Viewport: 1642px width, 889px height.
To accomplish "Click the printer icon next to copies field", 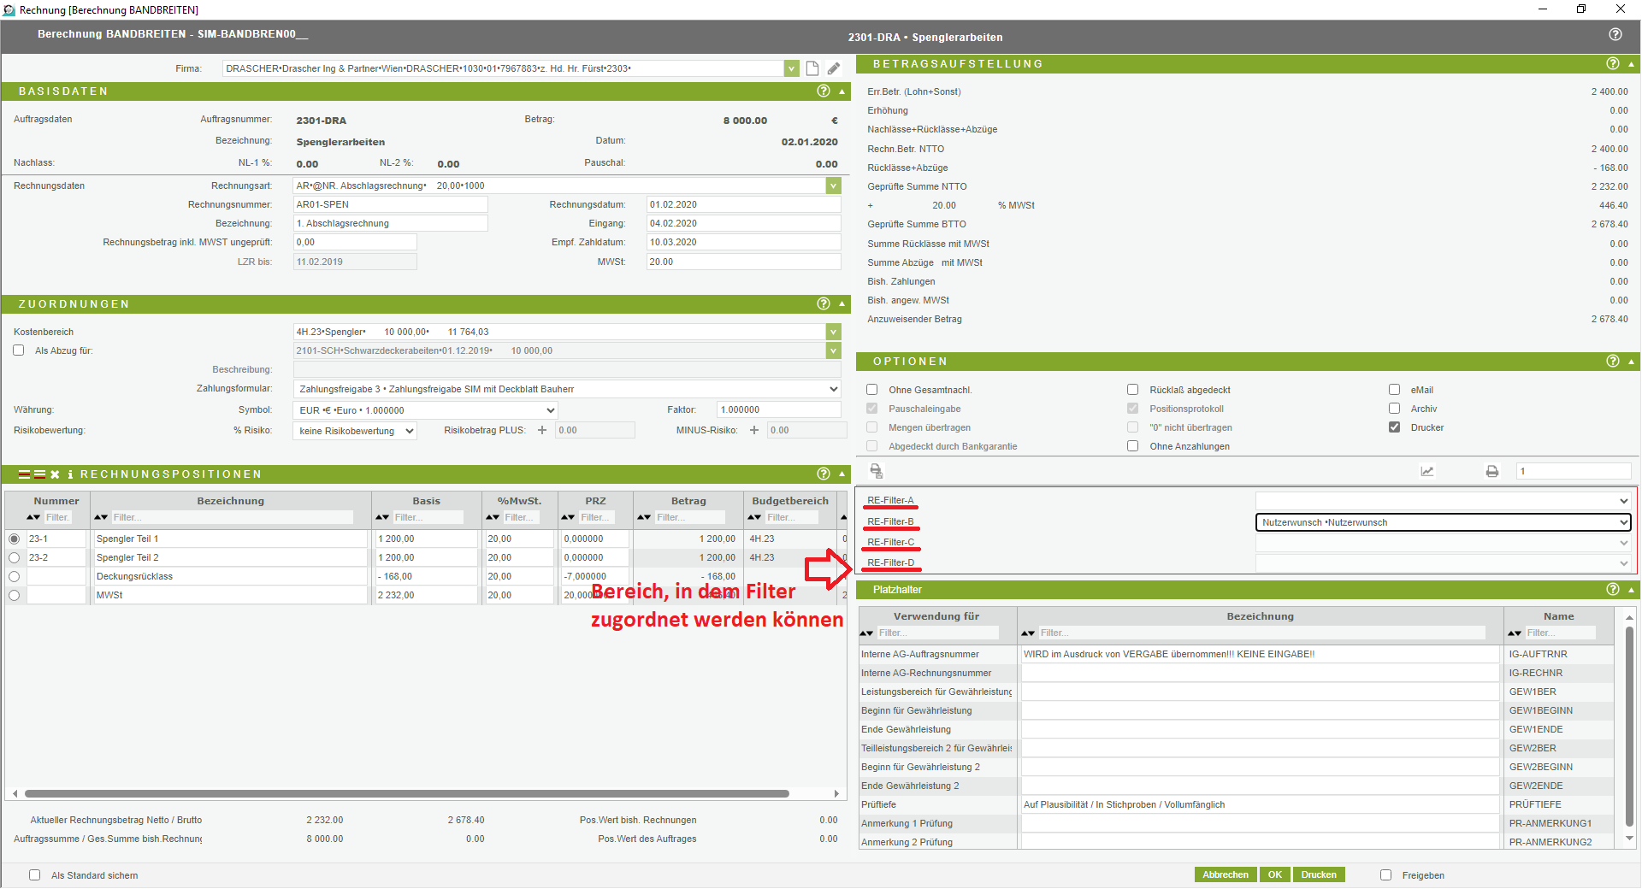I will pos(1492,471).
